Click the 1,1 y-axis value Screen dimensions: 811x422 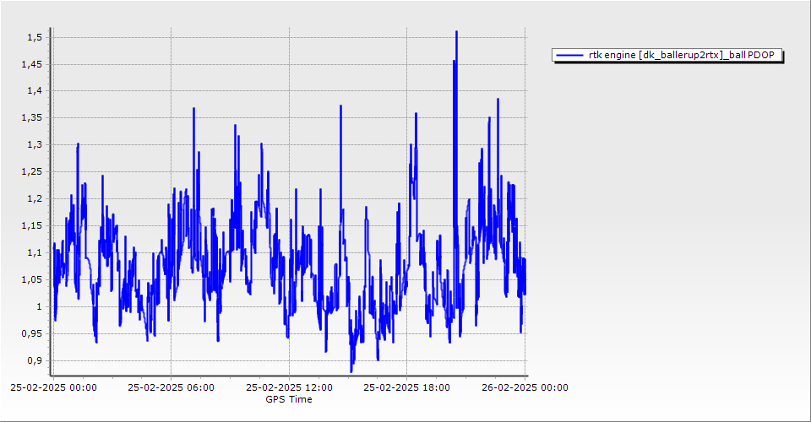coord(35,252)
